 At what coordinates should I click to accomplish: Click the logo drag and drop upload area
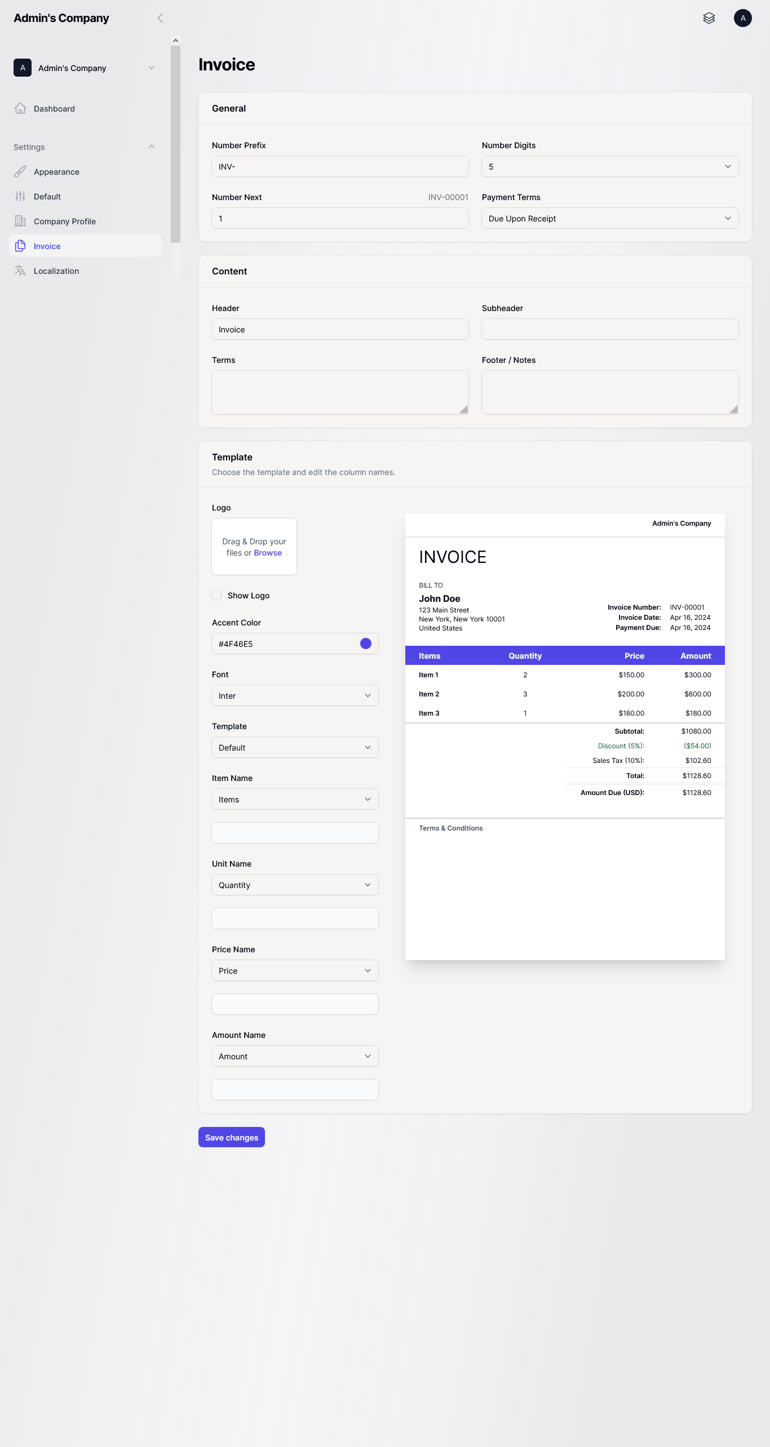254,547
